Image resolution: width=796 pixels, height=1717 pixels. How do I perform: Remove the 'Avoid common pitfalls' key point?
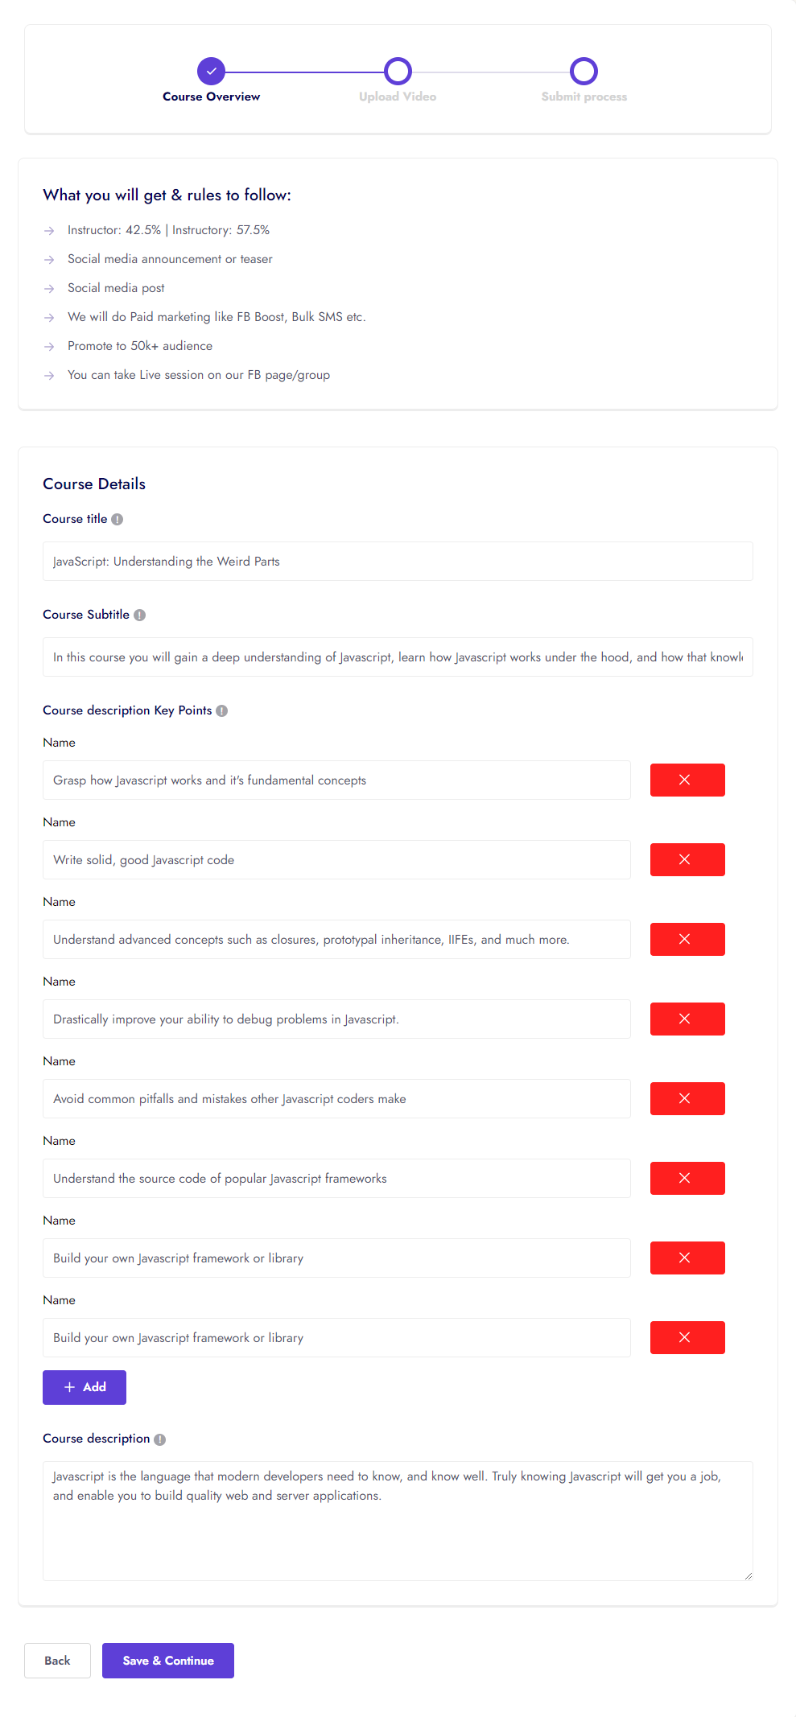click(687, 1098)
